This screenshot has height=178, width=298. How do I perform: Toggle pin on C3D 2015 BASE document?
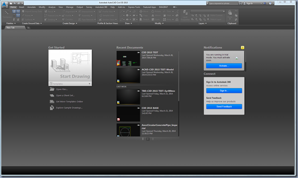click(138, 108)
